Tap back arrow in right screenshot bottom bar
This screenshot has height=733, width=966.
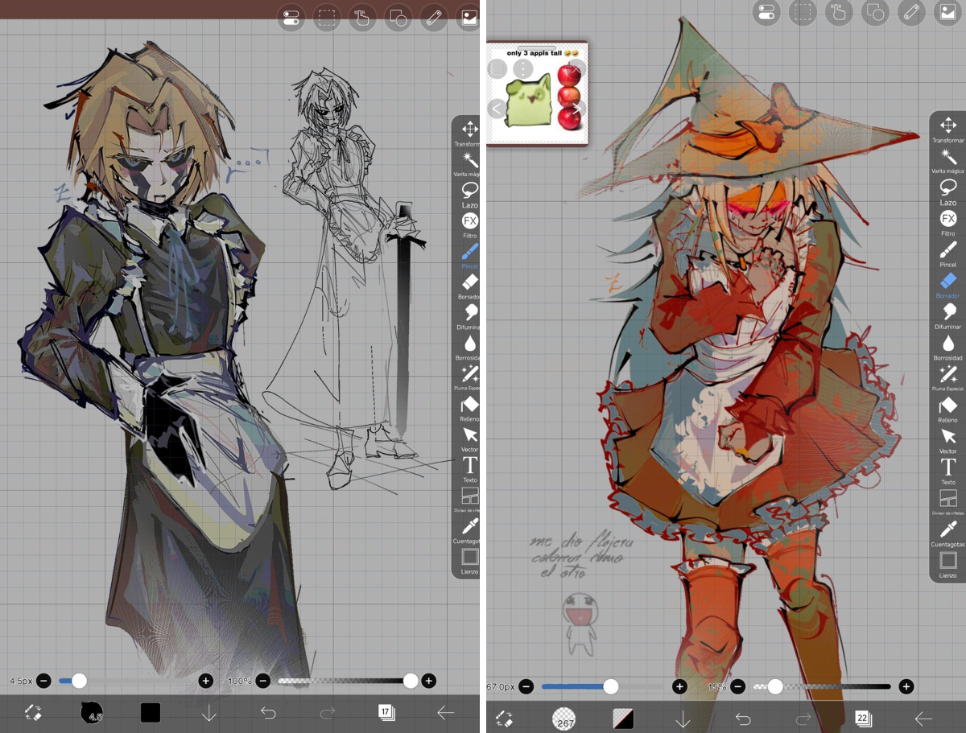click(923, 719)
